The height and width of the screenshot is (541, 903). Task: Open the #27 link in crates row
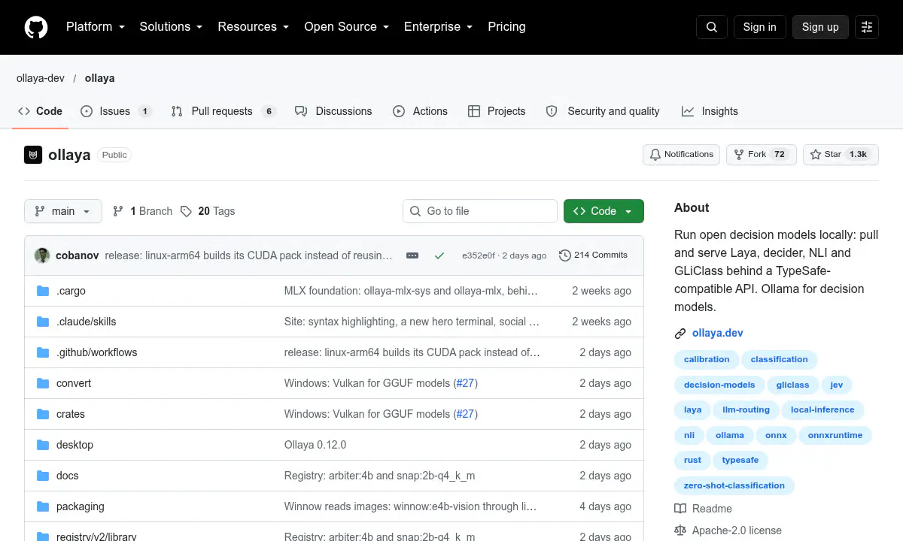coord(465,414)
